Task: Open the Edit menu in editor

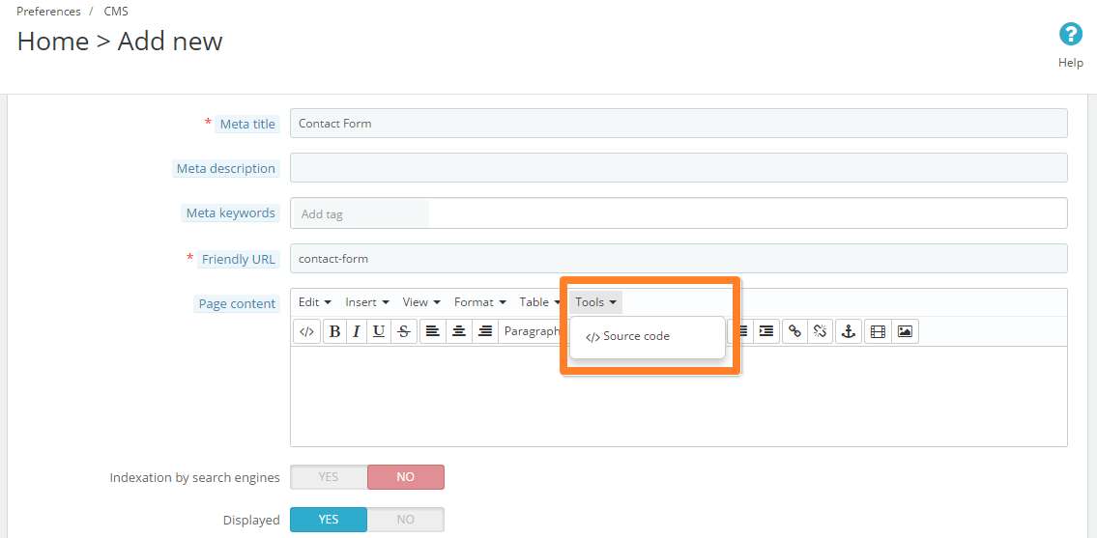Action: tap(314, 302)
